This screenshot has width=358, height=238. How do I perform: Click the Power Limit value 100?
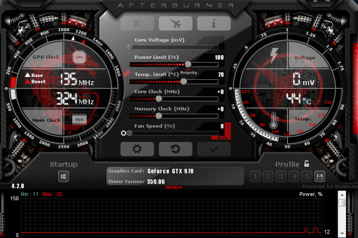pos(219,57)
